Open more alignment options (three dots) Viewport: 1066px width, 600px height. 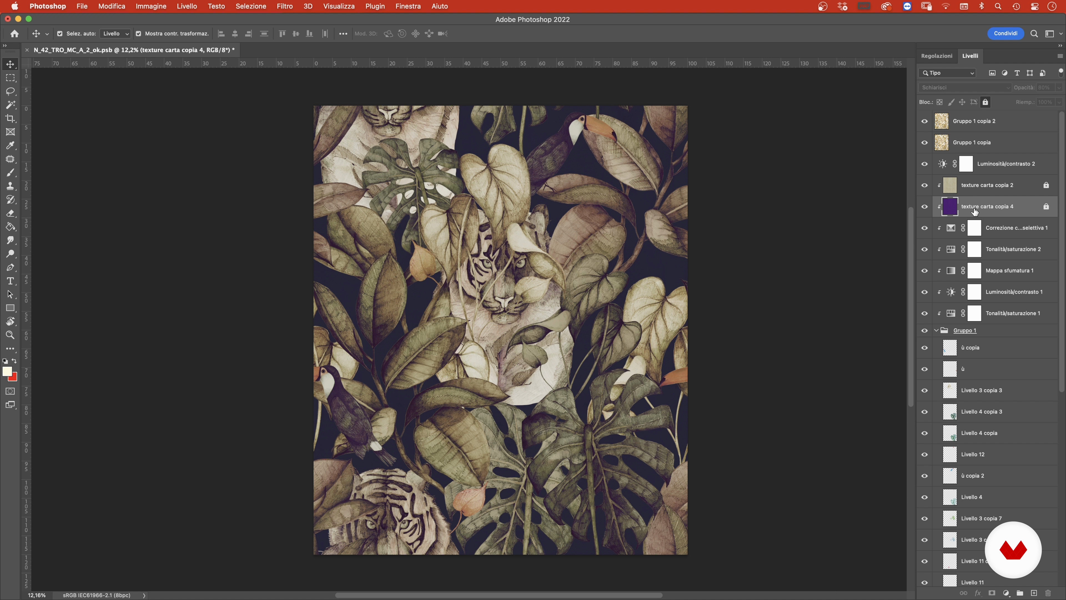[x=343, y=34]
